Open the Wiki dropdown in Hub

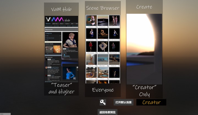click(73, 24)
